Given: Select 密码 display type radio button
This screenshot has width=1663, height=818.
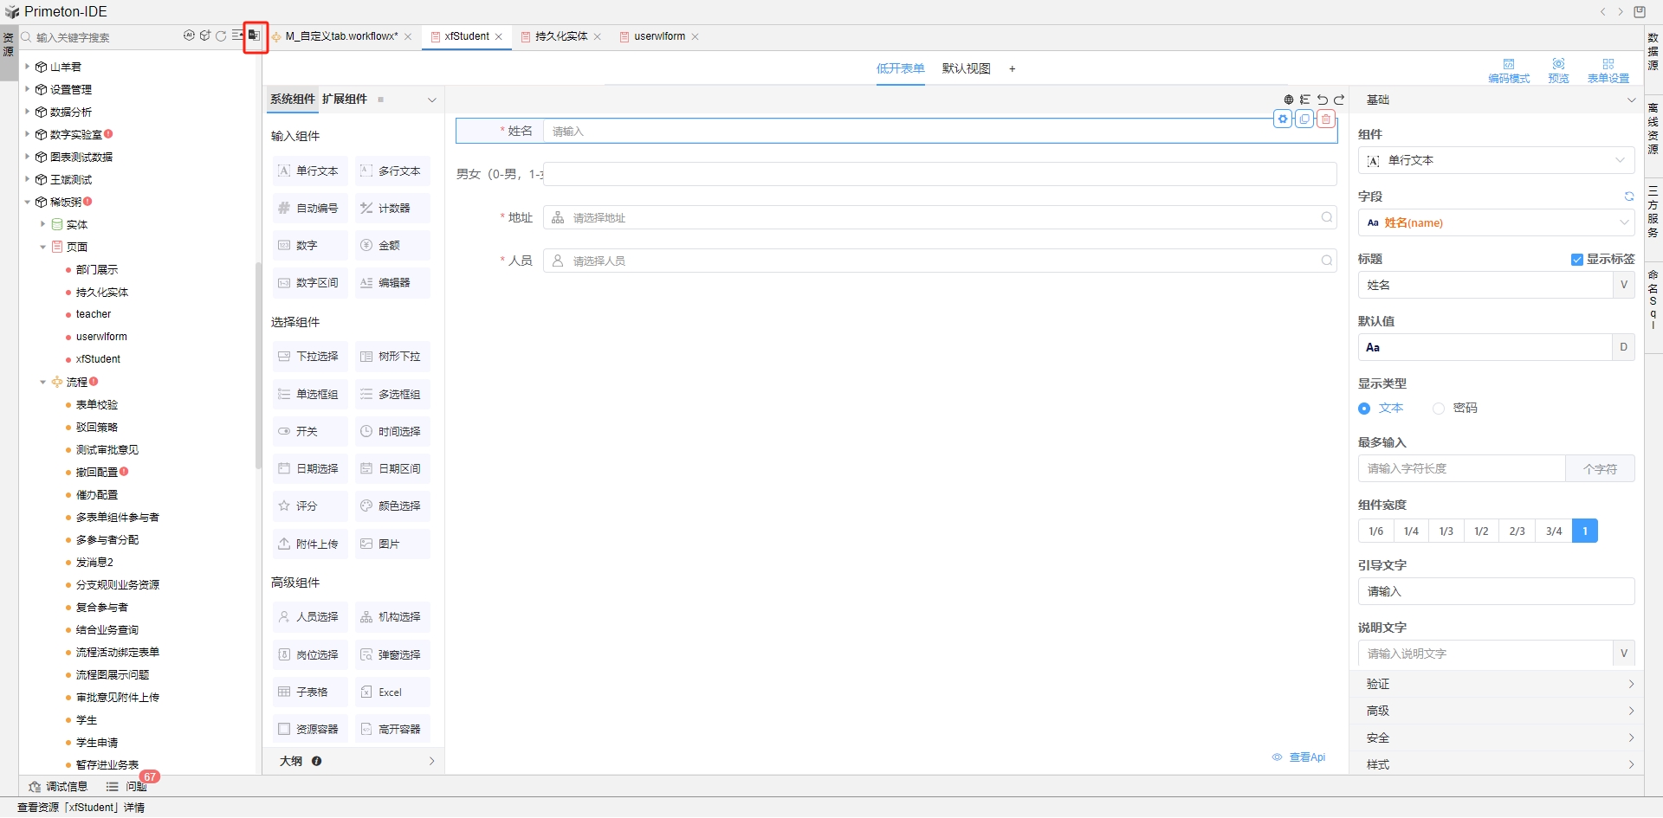Looking at the screenshot, I should coord(1439,408).
